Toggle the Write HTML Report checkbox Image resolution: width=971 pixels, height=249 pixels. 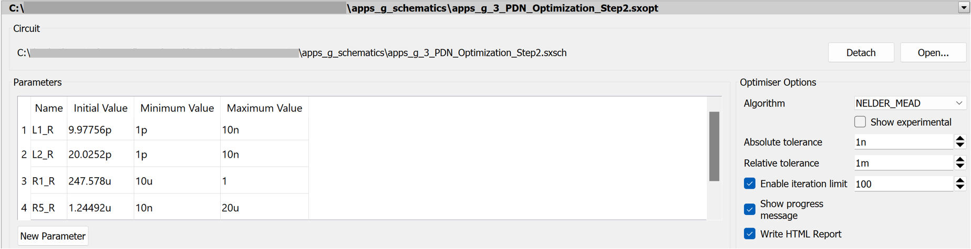[x=750, y=234]
